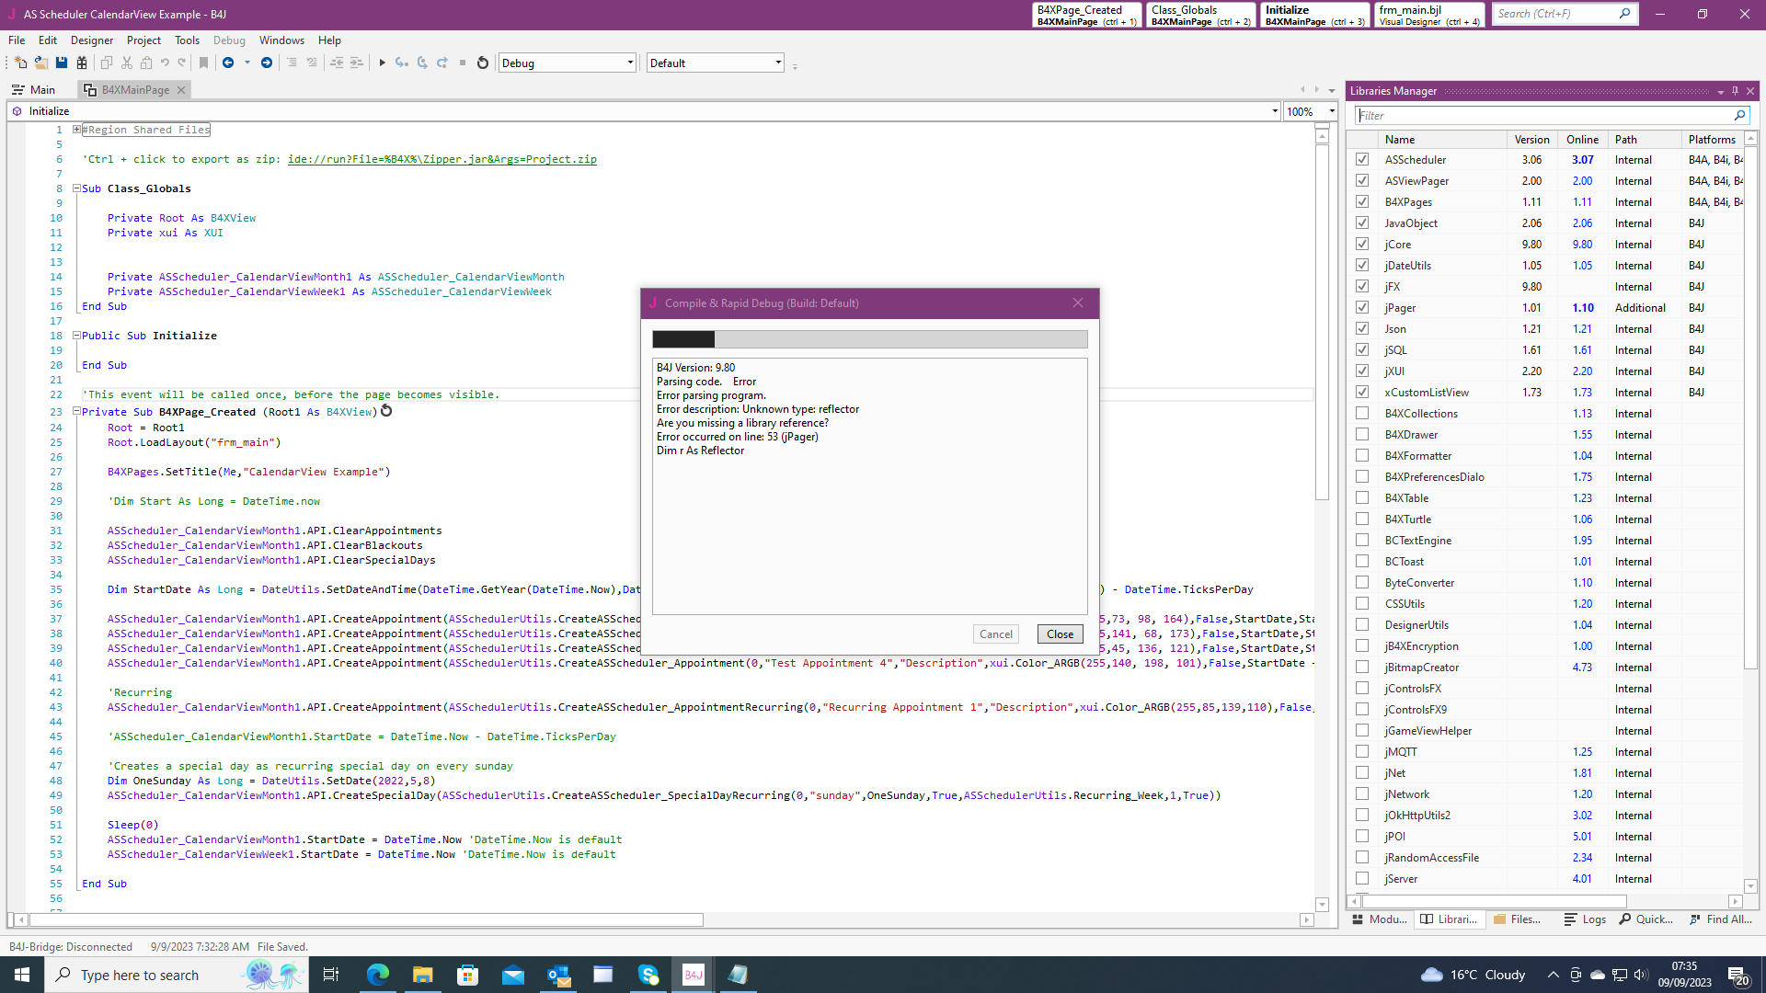Viewport: 1766px width, 993px height.
Task: Check the jServer library checkbox
Action: tap(1362, 879)
